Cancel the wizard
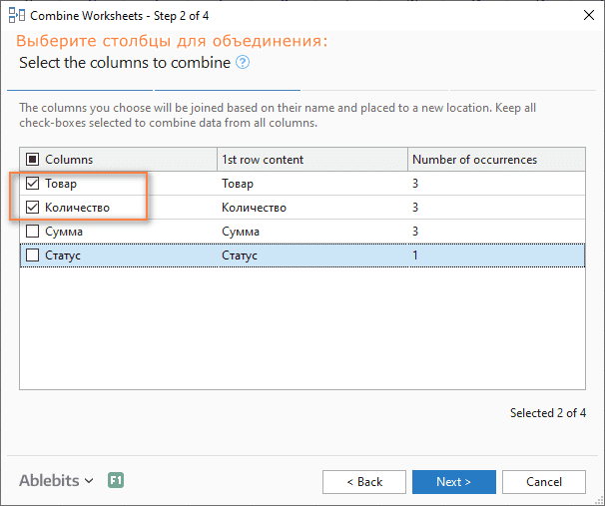605x506 pixels. (544, 482)
